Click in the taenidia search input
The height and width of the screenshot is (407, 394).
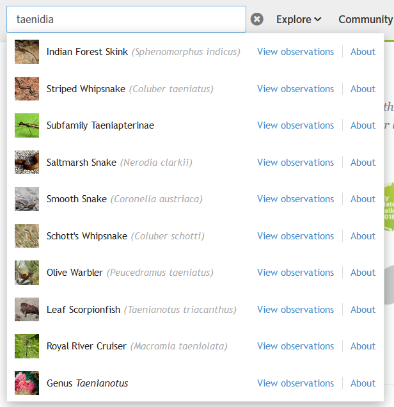tap(126, 19)
